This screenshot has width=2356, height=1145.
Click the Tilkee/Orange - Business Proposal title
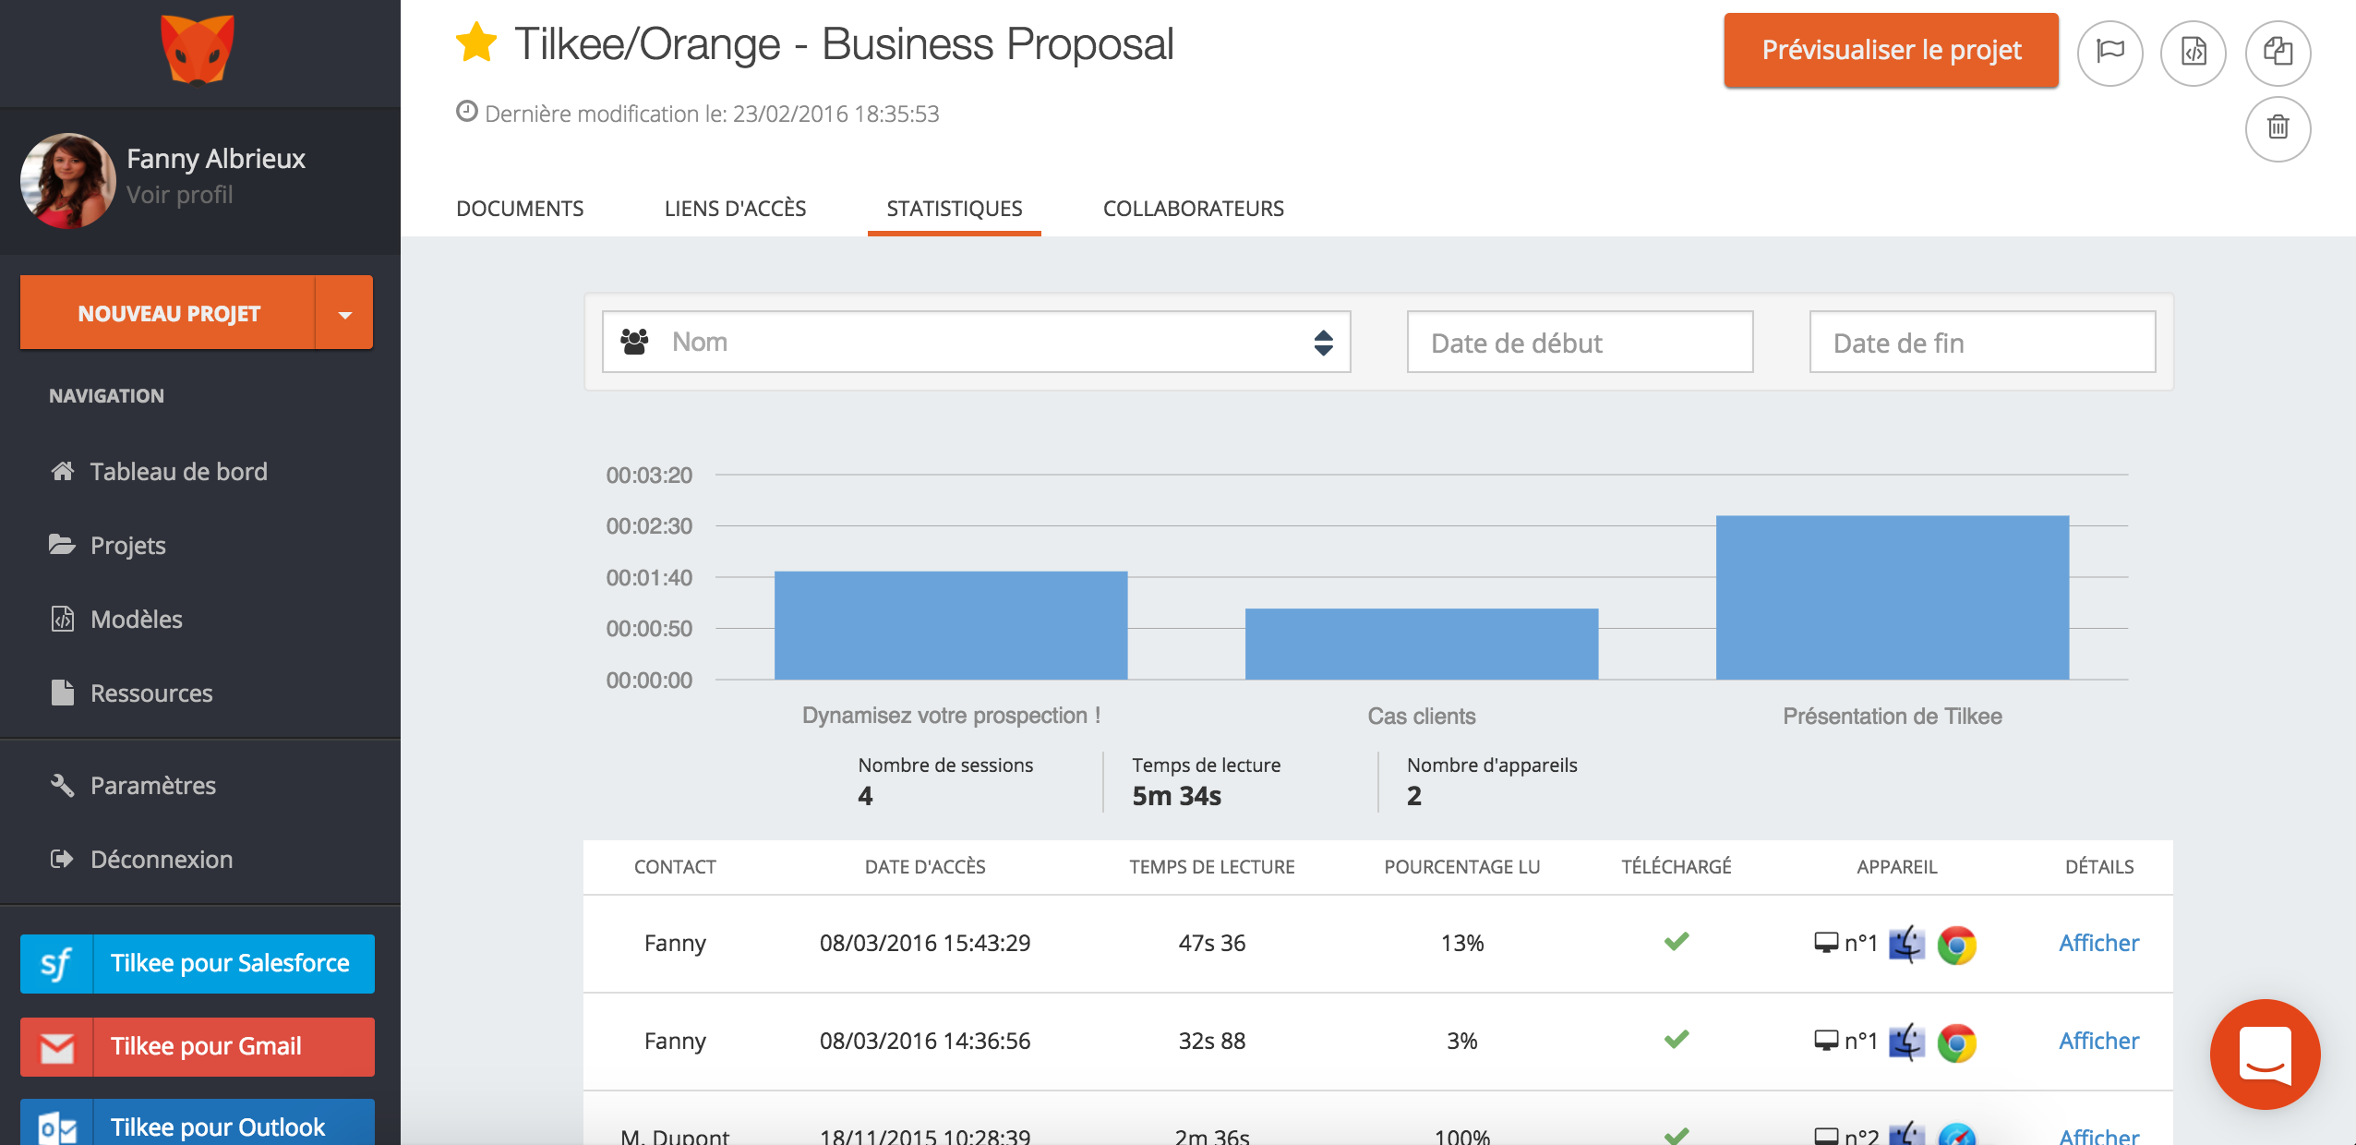click(x=844, y=43)
